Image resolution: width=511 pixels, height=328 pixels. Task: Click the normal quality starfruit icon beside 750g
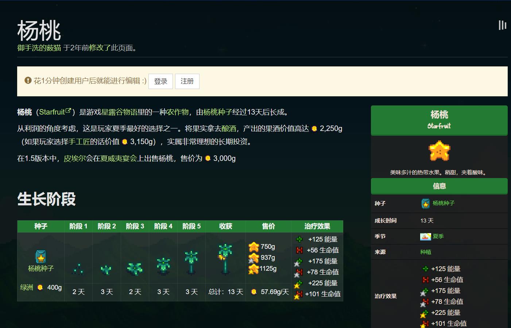[x=254, y=247]
